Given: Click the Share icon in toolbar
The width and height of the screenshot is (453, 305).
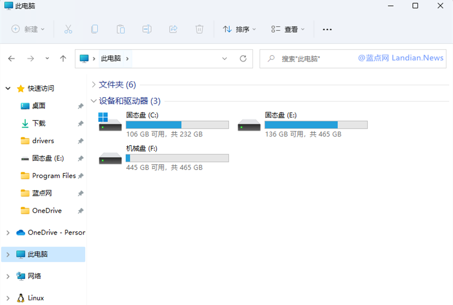Looking at the screenshot, I should (173, 29).
